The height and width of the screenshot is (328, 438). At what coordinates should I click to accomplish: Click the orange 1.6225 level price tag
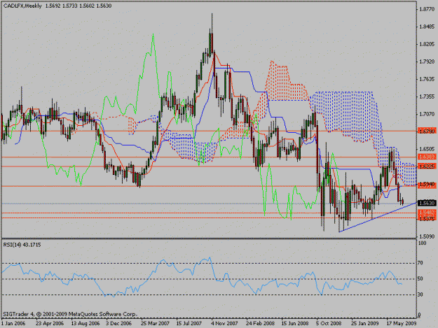pos(427,166)
